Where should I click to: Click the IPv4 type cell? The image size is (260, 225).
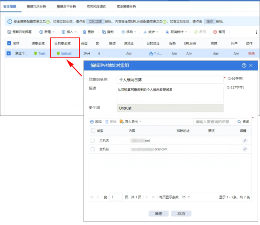click(86, 53)
